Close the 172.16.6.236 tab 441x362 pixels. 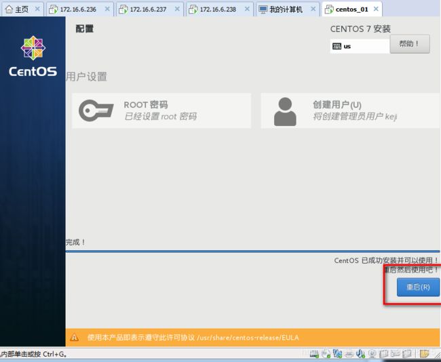pos(107,9)
